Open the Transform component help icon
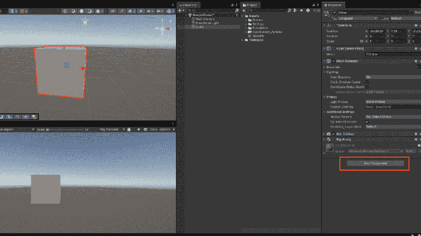Screen dimensions: 421x236 click(x=416, y=26)
